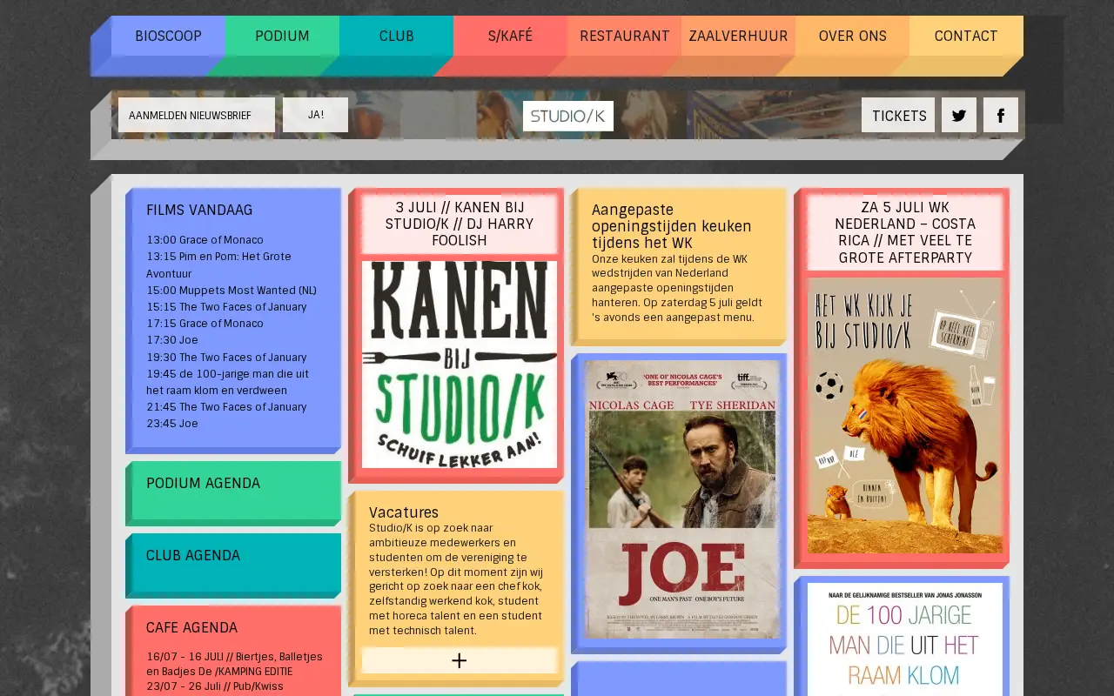Screen dimensions: 1114x696
Task: Open Aangepaste openingstijden keuken heading
Action: 672,226
